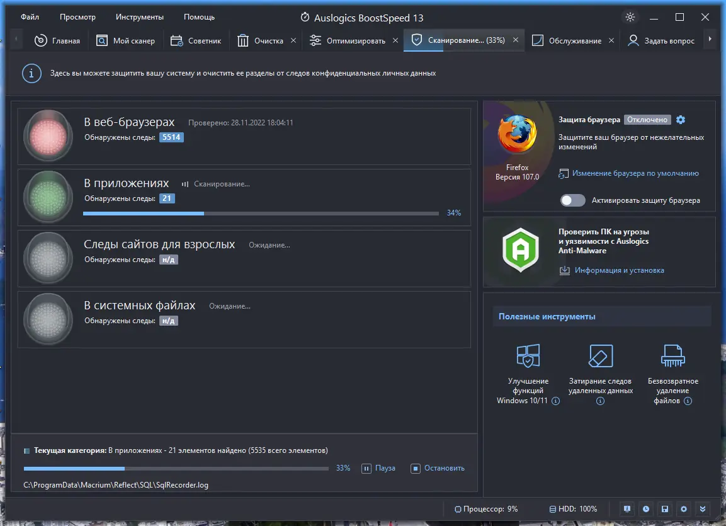
Task: Switch to the Обслуживание tab
Action: point(567,41)
